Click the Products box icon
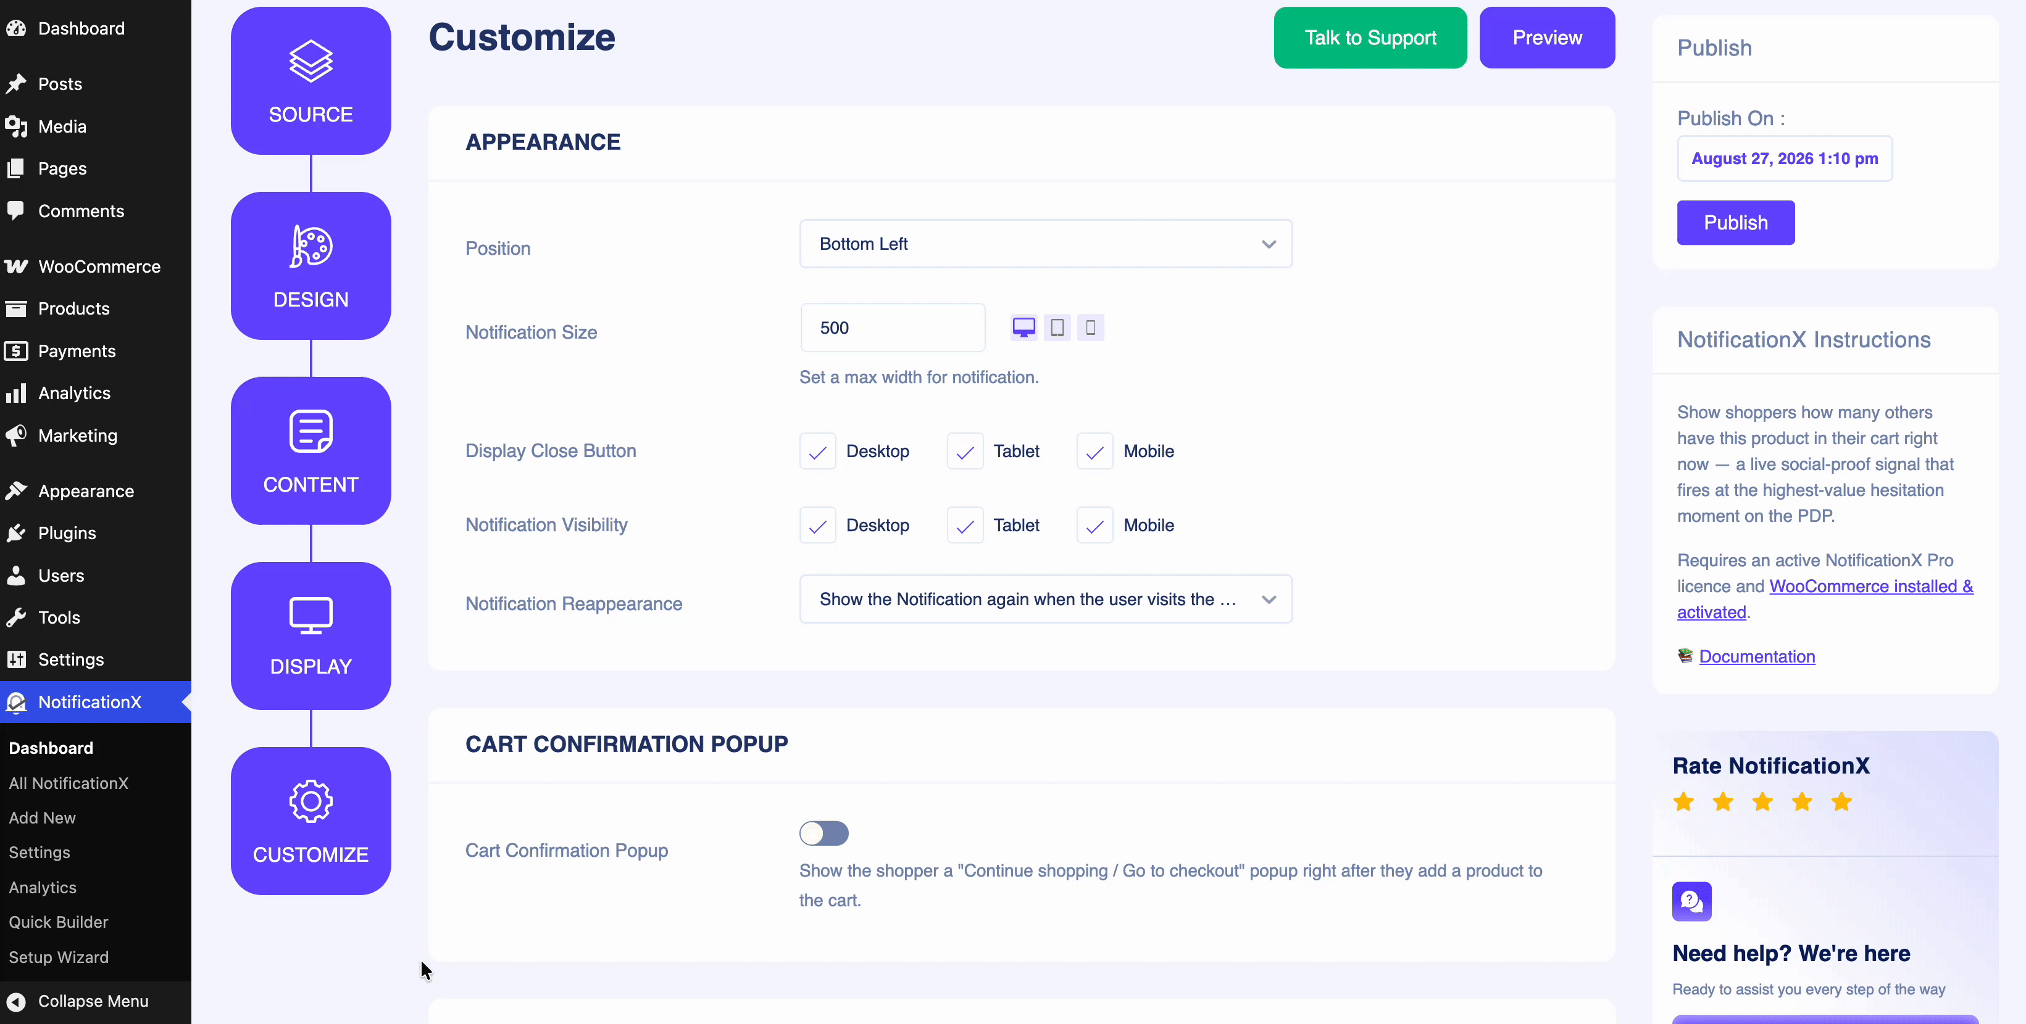Screen dimensions: 2026x1024 point(17,308)
